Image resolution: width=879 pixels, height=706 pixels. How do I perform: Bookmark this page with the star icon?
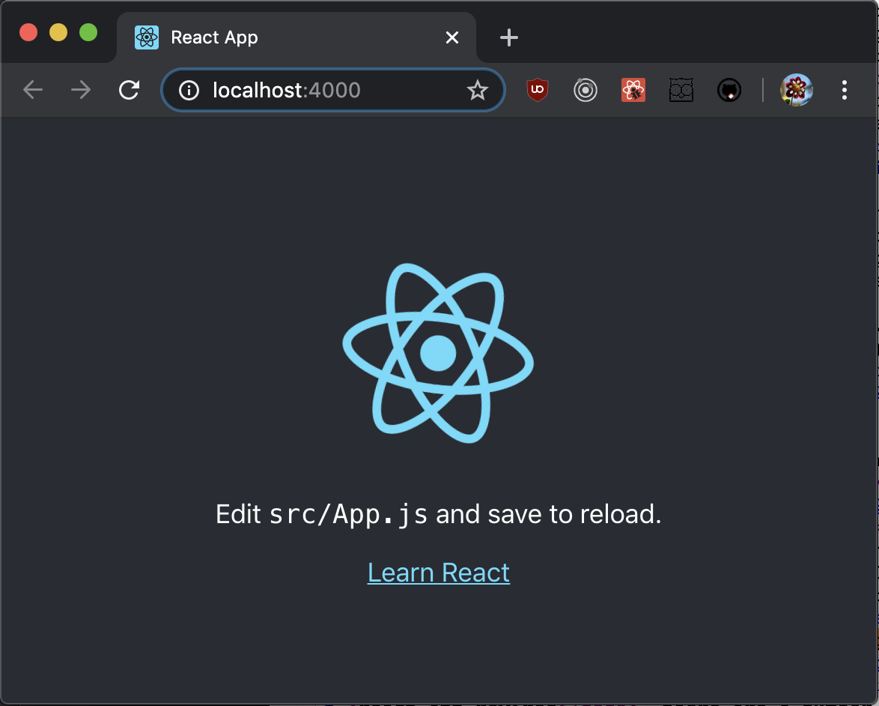point(478,91)
